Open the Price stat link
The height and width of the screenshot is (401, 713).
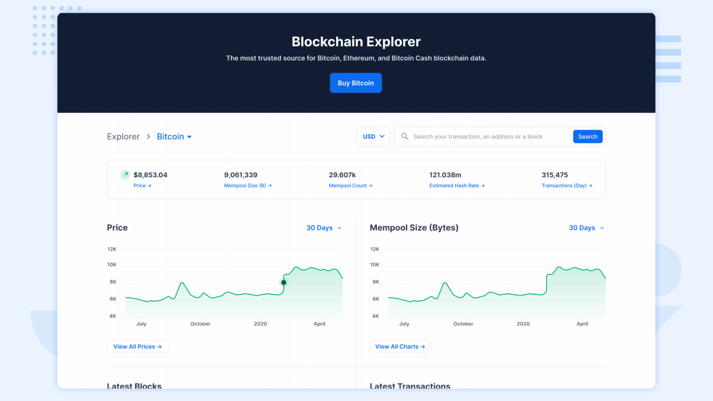142,185
